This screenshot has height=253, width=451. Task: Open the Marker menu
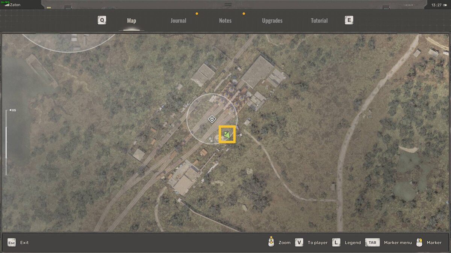[x=398, y=243]
